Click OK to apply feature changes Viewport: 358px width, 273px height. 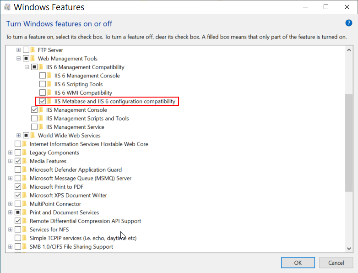tap(298, 263)
